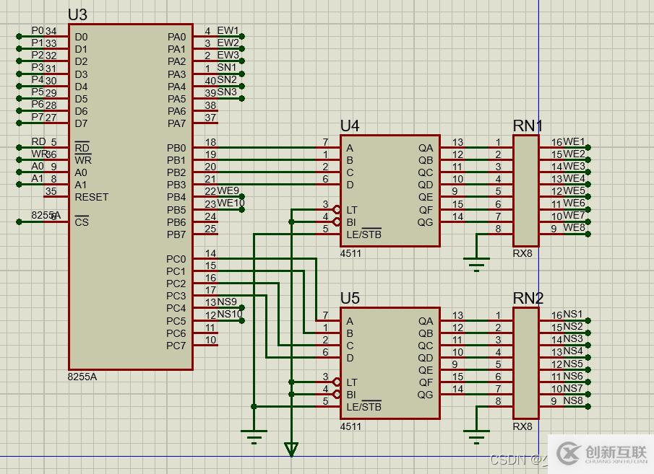Click the A1 terminal label at pin 8
This screenshot has width=654, height=474.
[38, 178]
